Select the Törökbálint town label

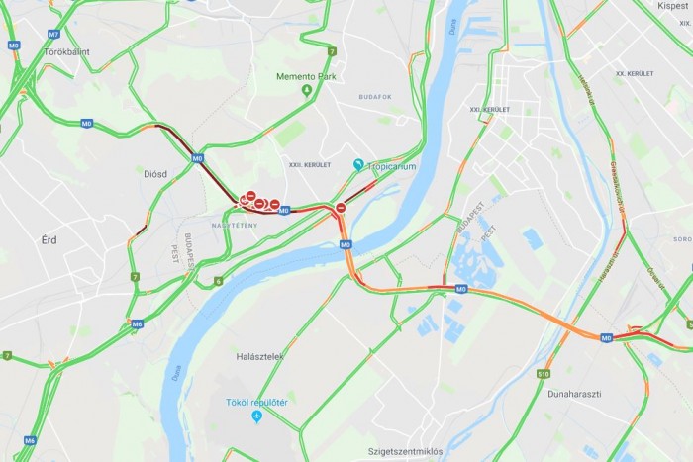(66, 51)
